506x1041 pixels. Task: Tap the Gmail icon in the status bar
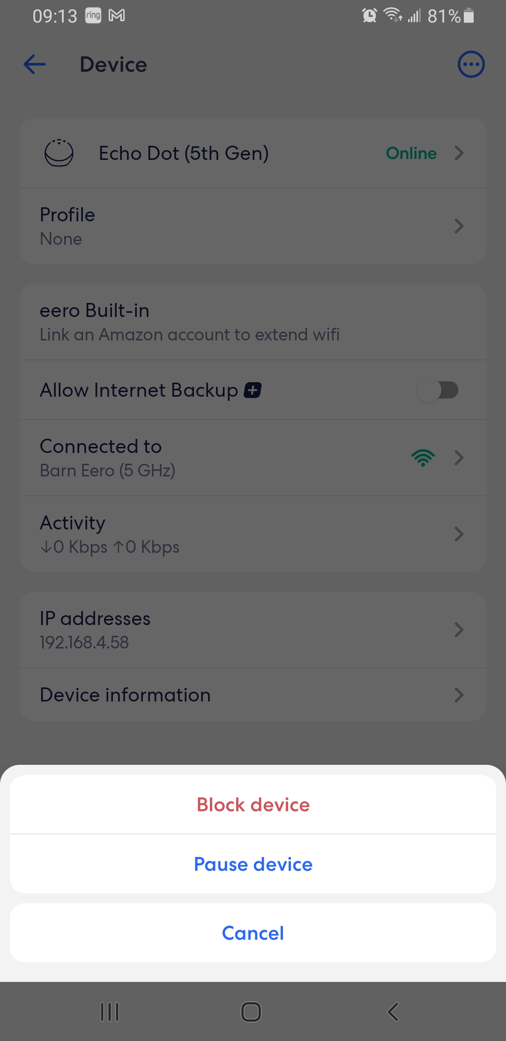pos(117,15)
